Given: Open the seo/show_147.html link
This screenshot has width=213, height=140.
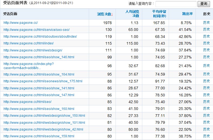Looking at the screenshot, I should tap(39, 95).
